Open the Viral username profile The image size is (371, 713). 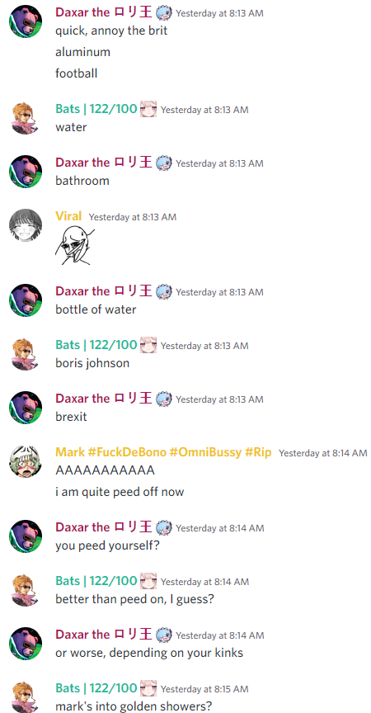(x=68, y=216)
